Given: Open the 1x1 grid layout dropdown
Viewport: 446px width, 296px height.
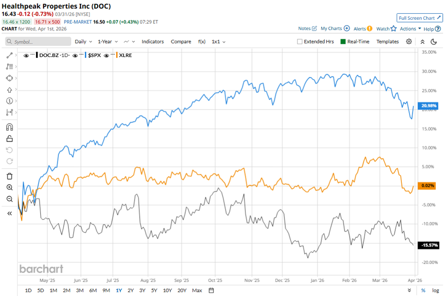Looking at the screenshot, I should pos(218,42).
